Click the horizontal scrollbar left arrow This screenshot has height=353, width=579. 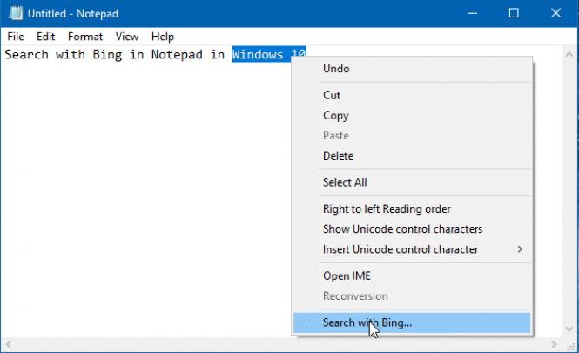tap(8, 344)
